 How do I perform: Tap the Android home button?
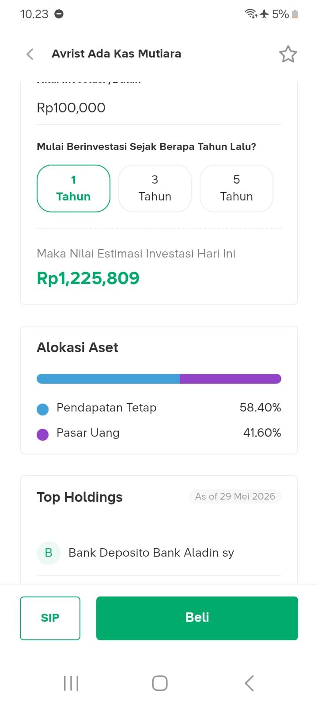click(x=159, y=683)
